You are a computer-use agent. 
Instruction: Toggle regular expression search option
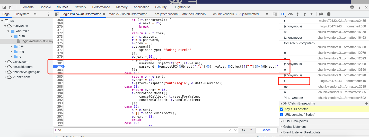(x=251, y=130)
